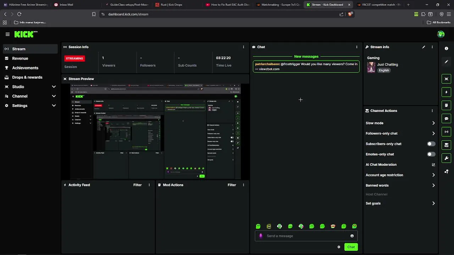Toggle the channel actions widget icon in right sidebar

click(x=446, y=145)
